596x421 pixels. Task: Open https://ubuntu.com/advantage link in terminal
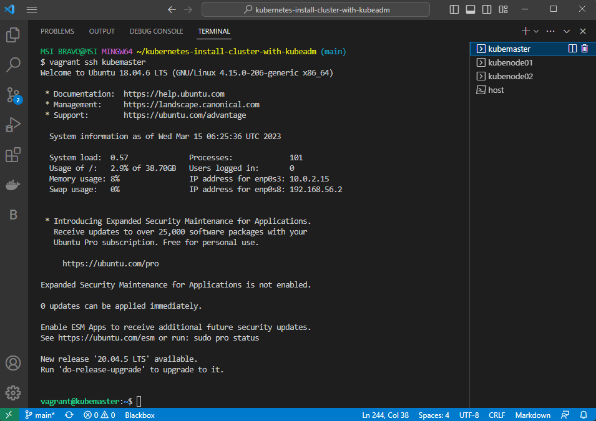pyautogui.click(x=185, y=115)
